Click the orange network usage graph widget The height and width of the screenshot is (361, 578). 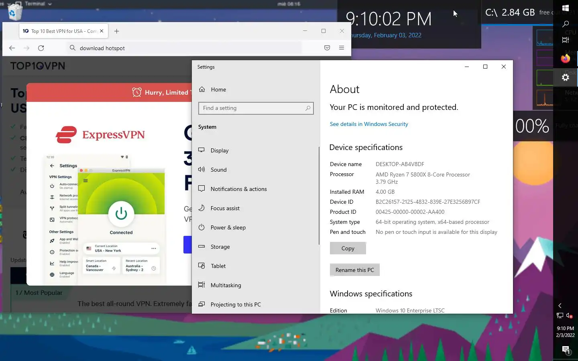tap(545, 98)
